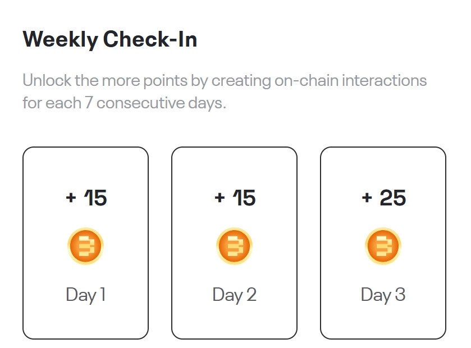Viewport: 471px width, 348px height.
Task: Click the plus sign in the Day 1 card
Action: click(71, 198)
